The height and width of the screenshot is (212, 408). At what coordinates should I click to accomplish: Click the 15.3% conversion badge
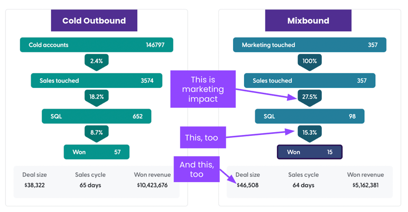coord(309,133)
